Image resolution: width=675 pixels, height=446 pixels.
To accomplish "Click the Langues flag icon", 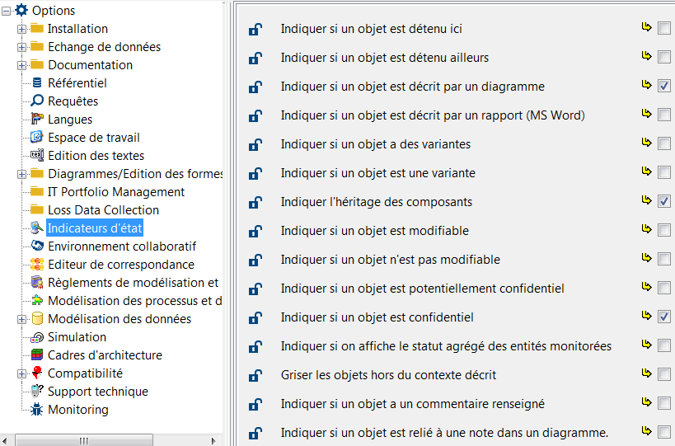I will pos(37,120).
